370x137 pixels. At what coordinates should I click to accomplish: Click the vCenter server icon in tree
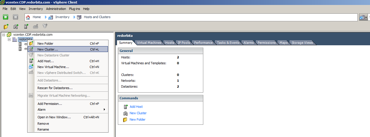click(x=9, y=35)
